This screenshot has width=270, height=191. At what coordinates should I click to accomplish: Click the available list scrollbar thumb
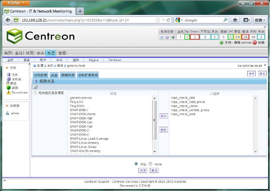point(154,120)
